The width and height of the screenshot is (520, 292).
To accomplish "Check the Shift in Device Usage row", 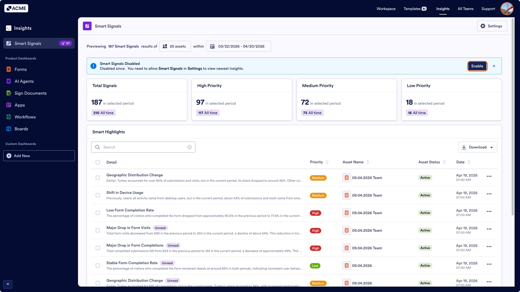I will pos(98,195).
